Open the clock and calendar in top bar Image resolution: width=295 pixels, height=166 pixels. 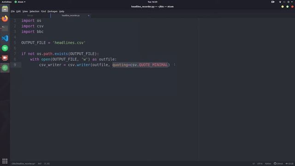pos(153,2)
